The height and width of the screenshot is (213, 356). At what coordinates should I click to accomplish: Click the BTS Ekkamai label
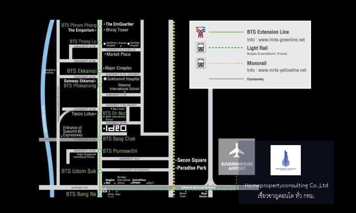[x=82, y=71]
